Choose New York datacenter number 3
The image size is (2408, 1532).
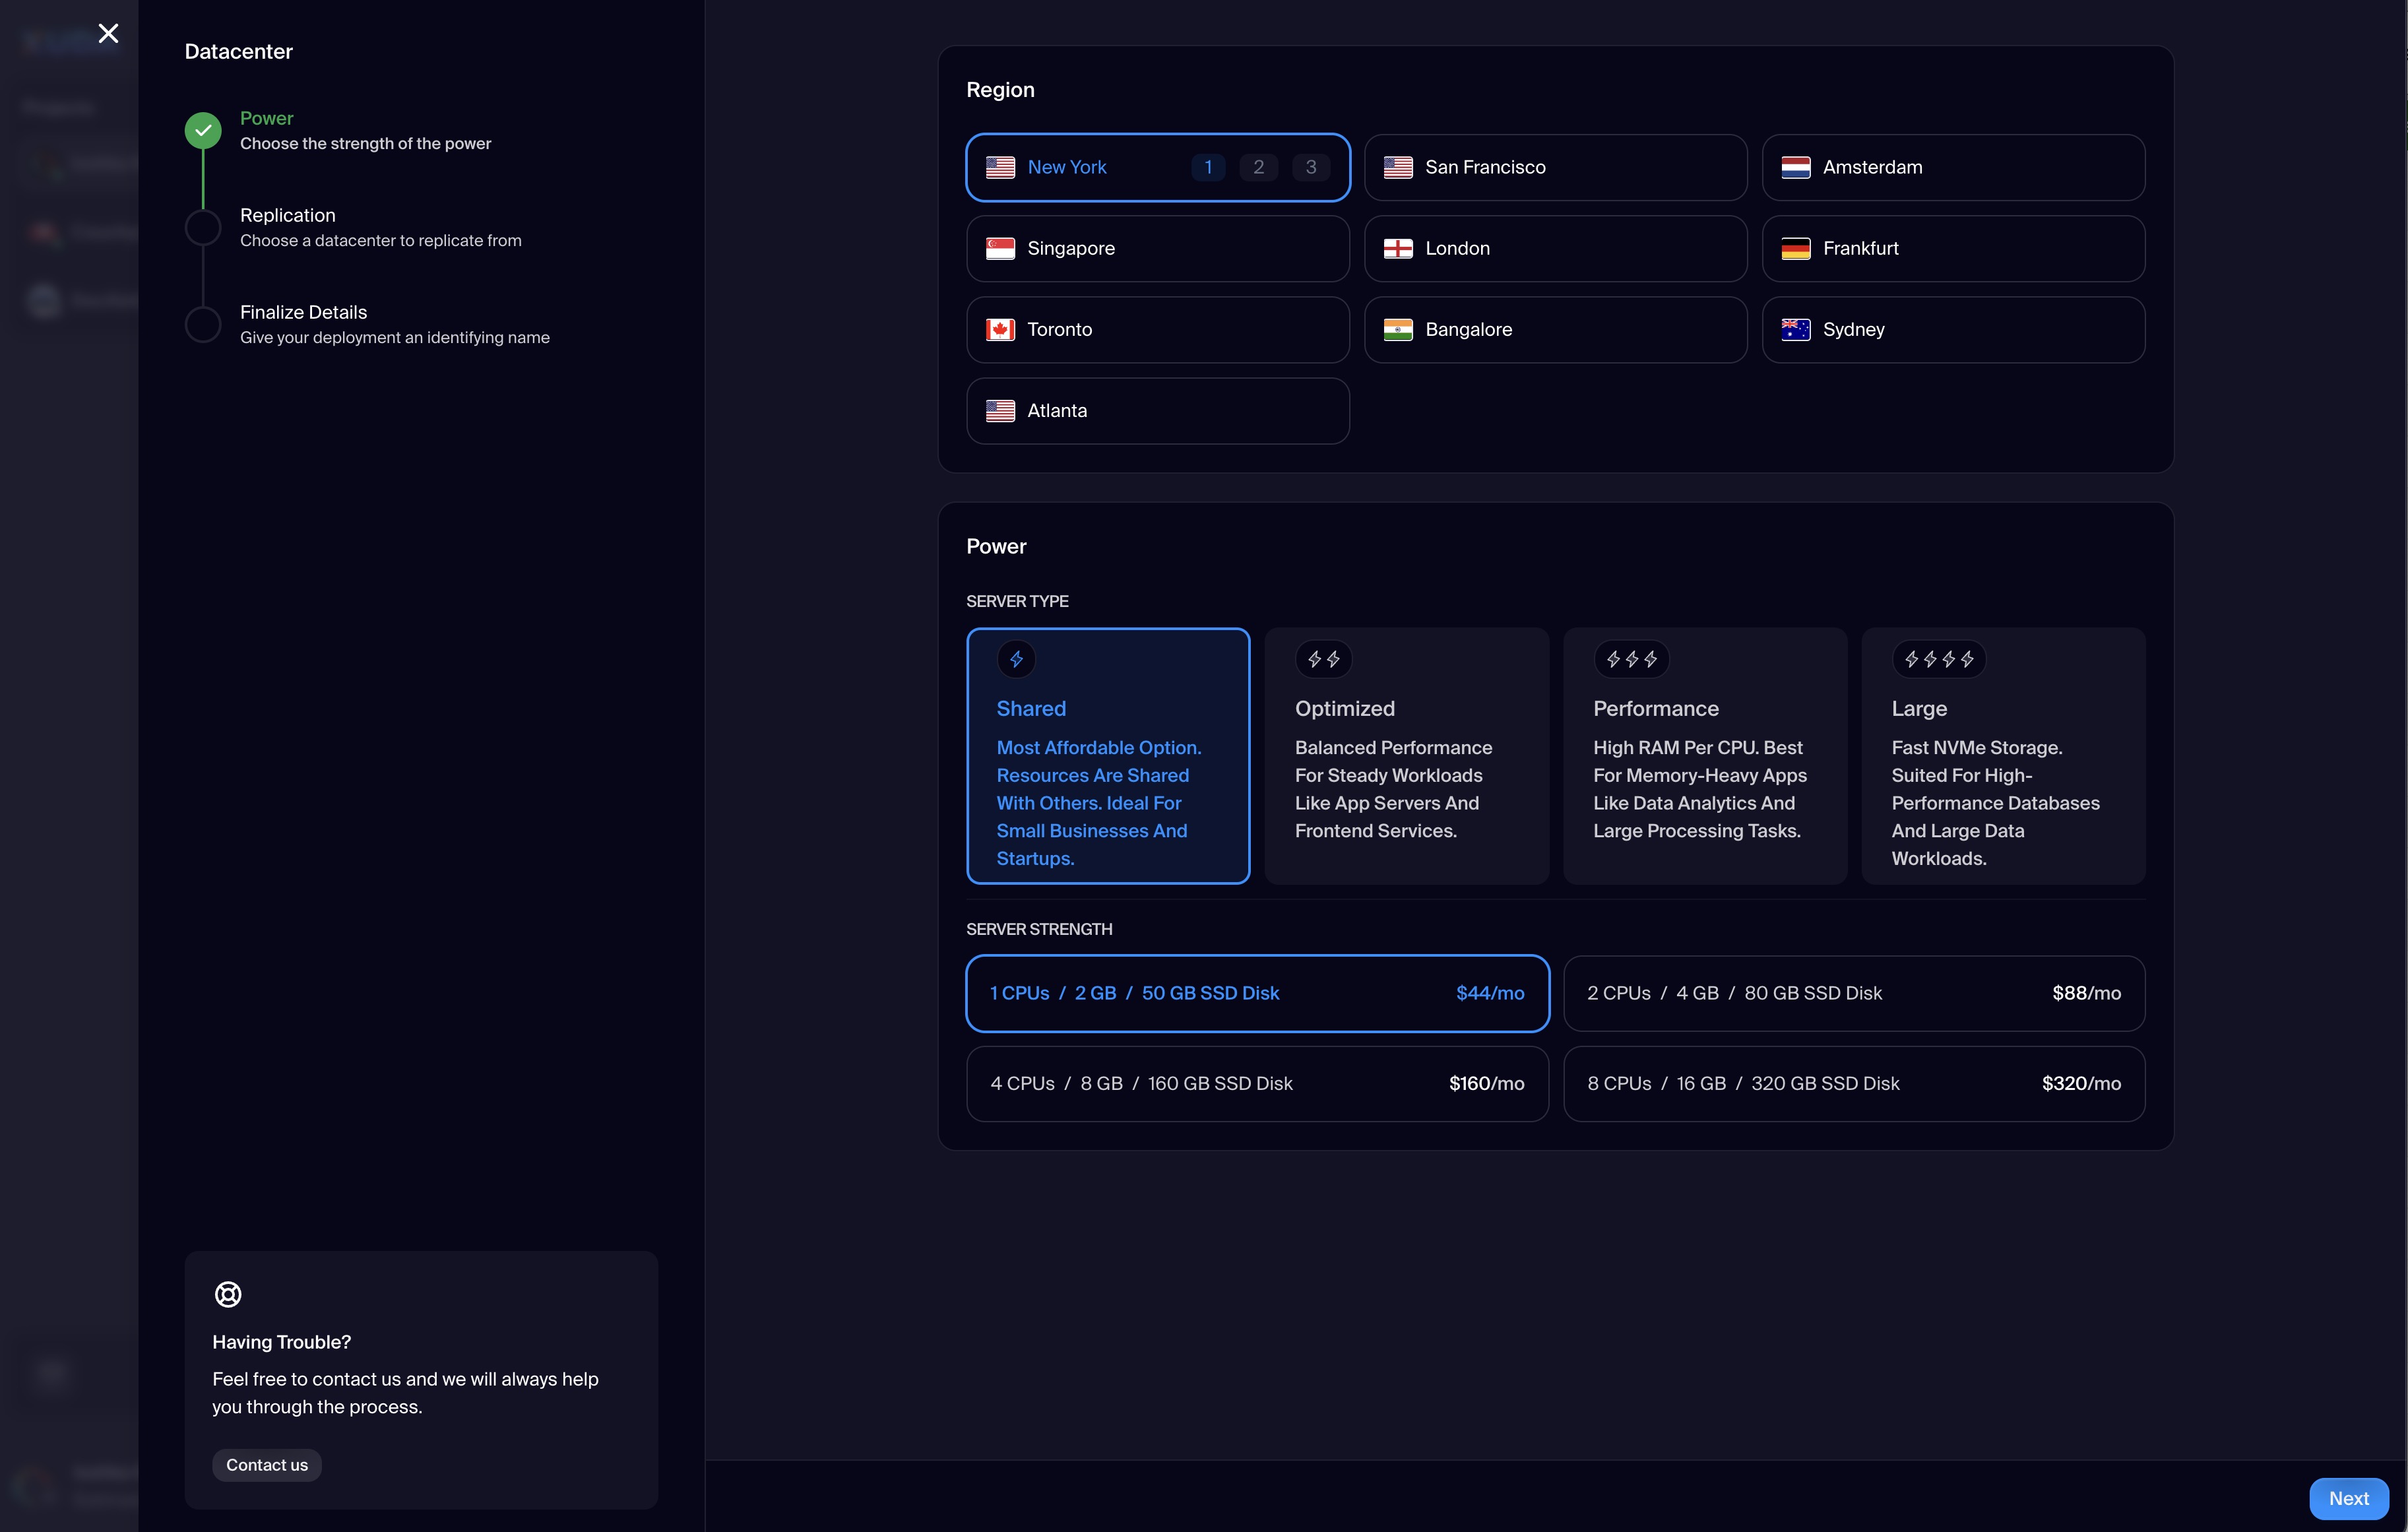[x=1310, y=167]
